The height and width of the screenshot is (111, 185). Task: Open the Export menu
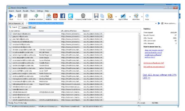point(18,11)
